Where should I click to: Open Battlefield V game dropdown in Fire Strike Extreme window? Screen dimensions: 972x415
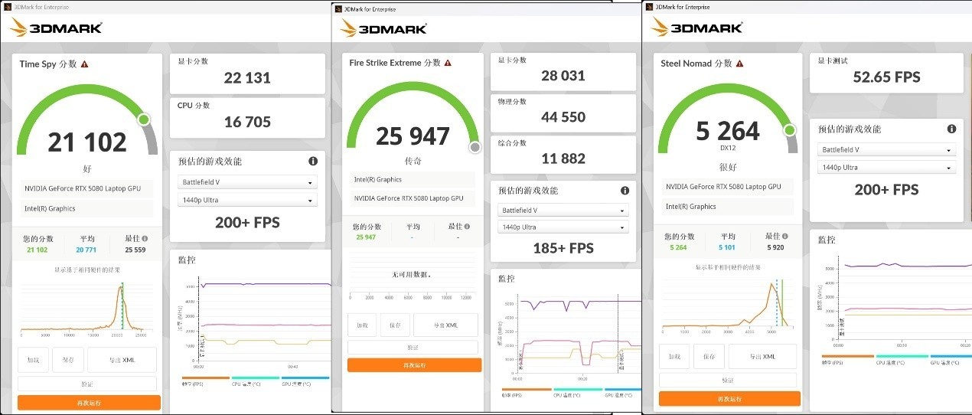(x=563, y=210)
